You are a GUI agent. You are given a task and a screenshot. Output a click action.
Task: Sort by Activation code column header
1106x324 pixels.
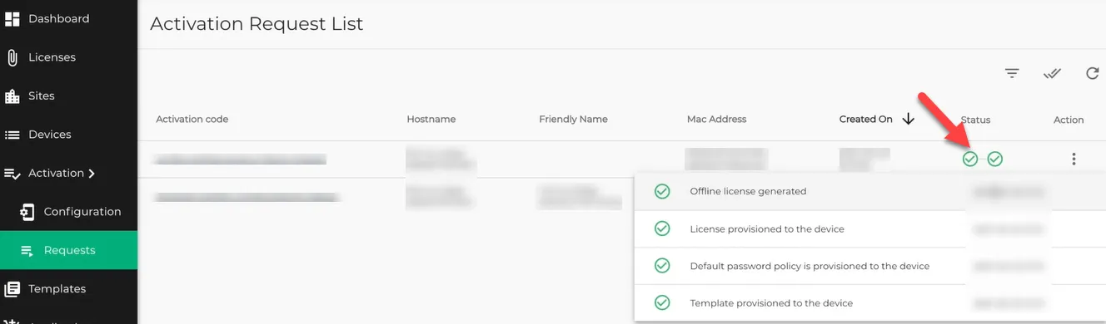[192, 120]
